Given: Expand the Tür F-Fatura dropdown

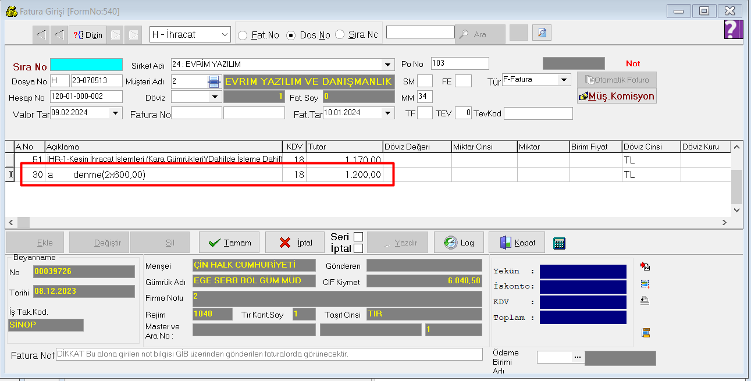Looking at the screenshot, I should click(564, 80).
